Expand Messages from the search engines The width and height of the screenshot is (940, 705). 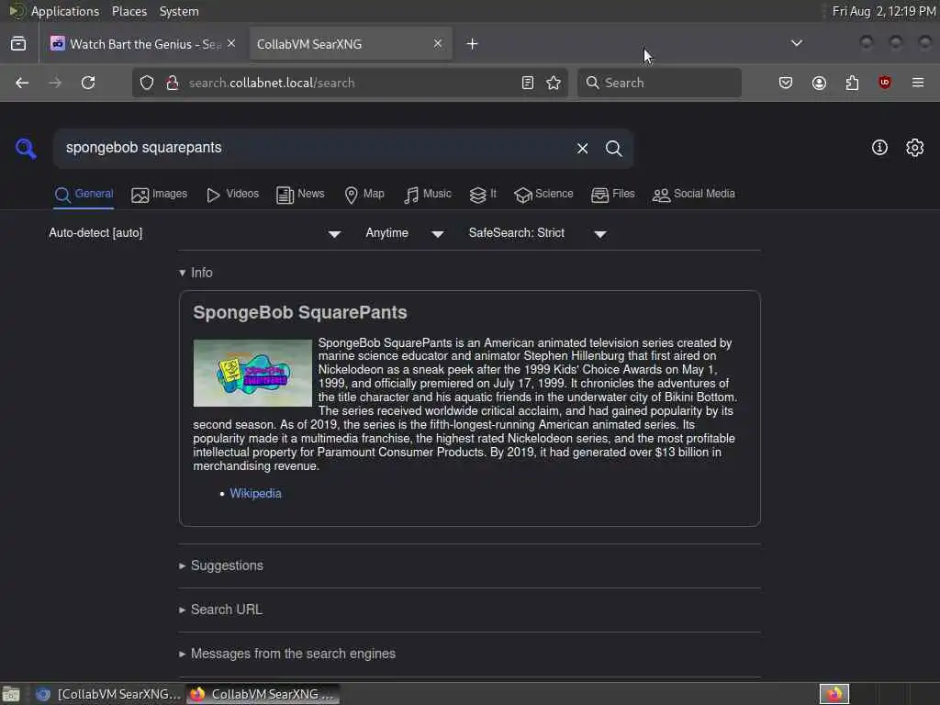click(286, 654)
